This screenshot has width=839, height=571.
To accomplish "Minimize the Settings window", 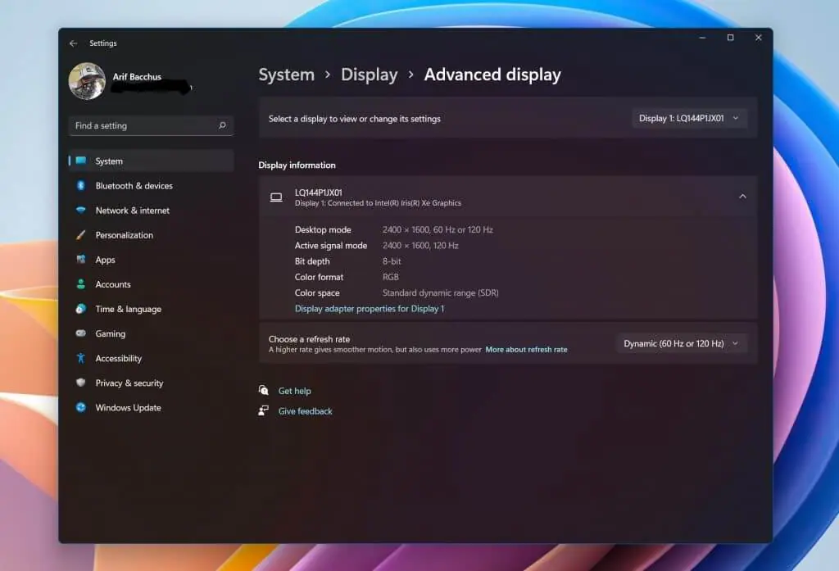I will [702, 38].
